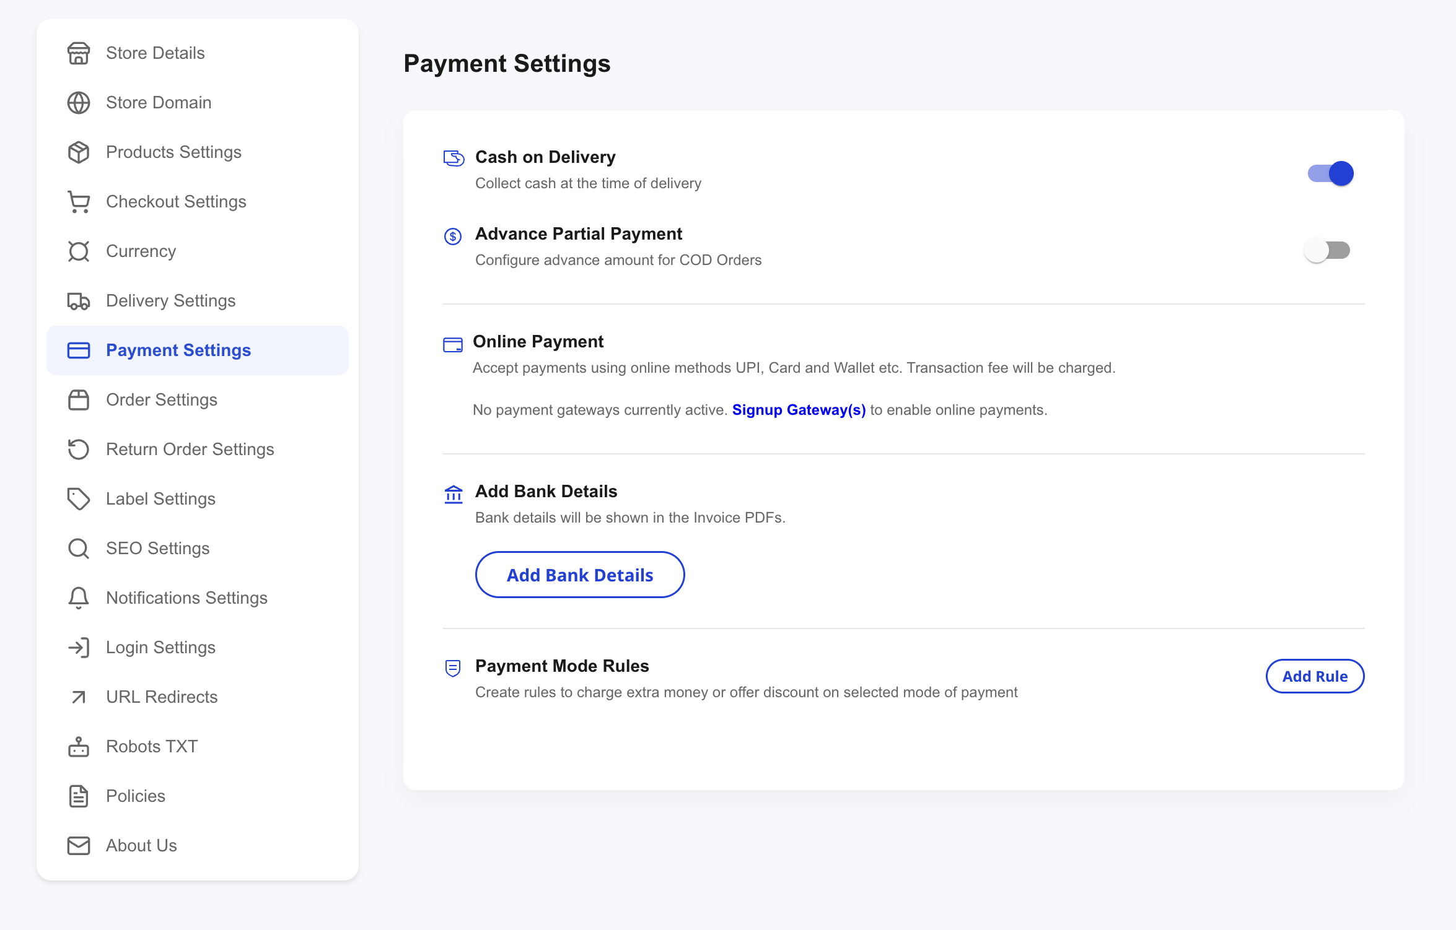This screenshot has height=930, width=1456.
Task: Click the Checkout Settings shopping cart icon
Action: [x=78, y=202]
